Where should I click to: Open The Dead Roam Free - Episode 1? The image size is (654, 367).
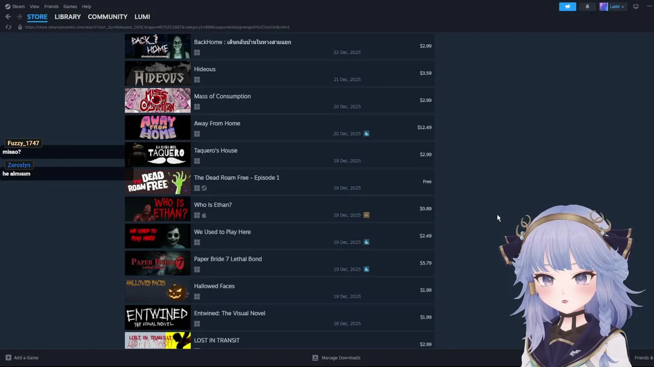click(x=279, y=181)
